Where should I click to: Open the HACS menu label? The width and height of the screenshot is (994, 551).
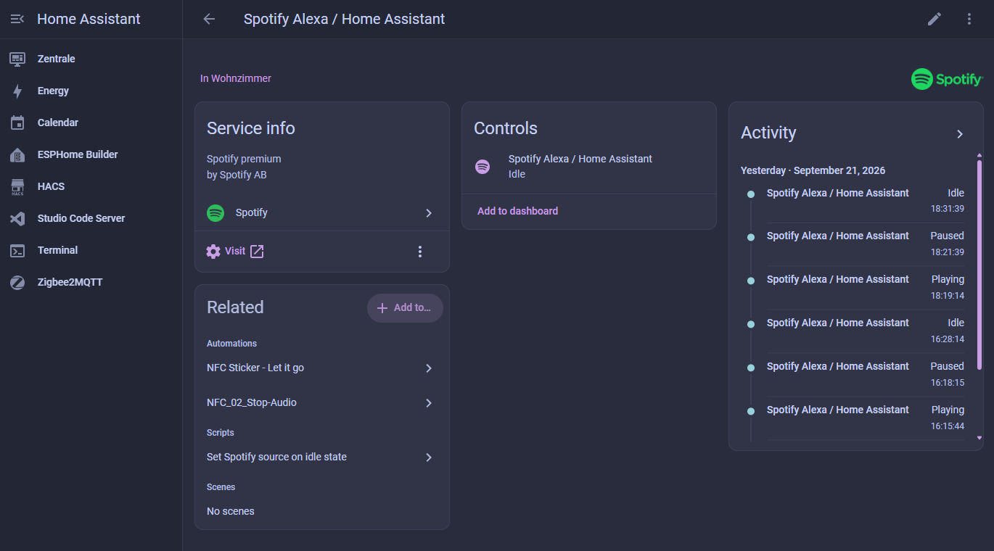coord(51,186)
